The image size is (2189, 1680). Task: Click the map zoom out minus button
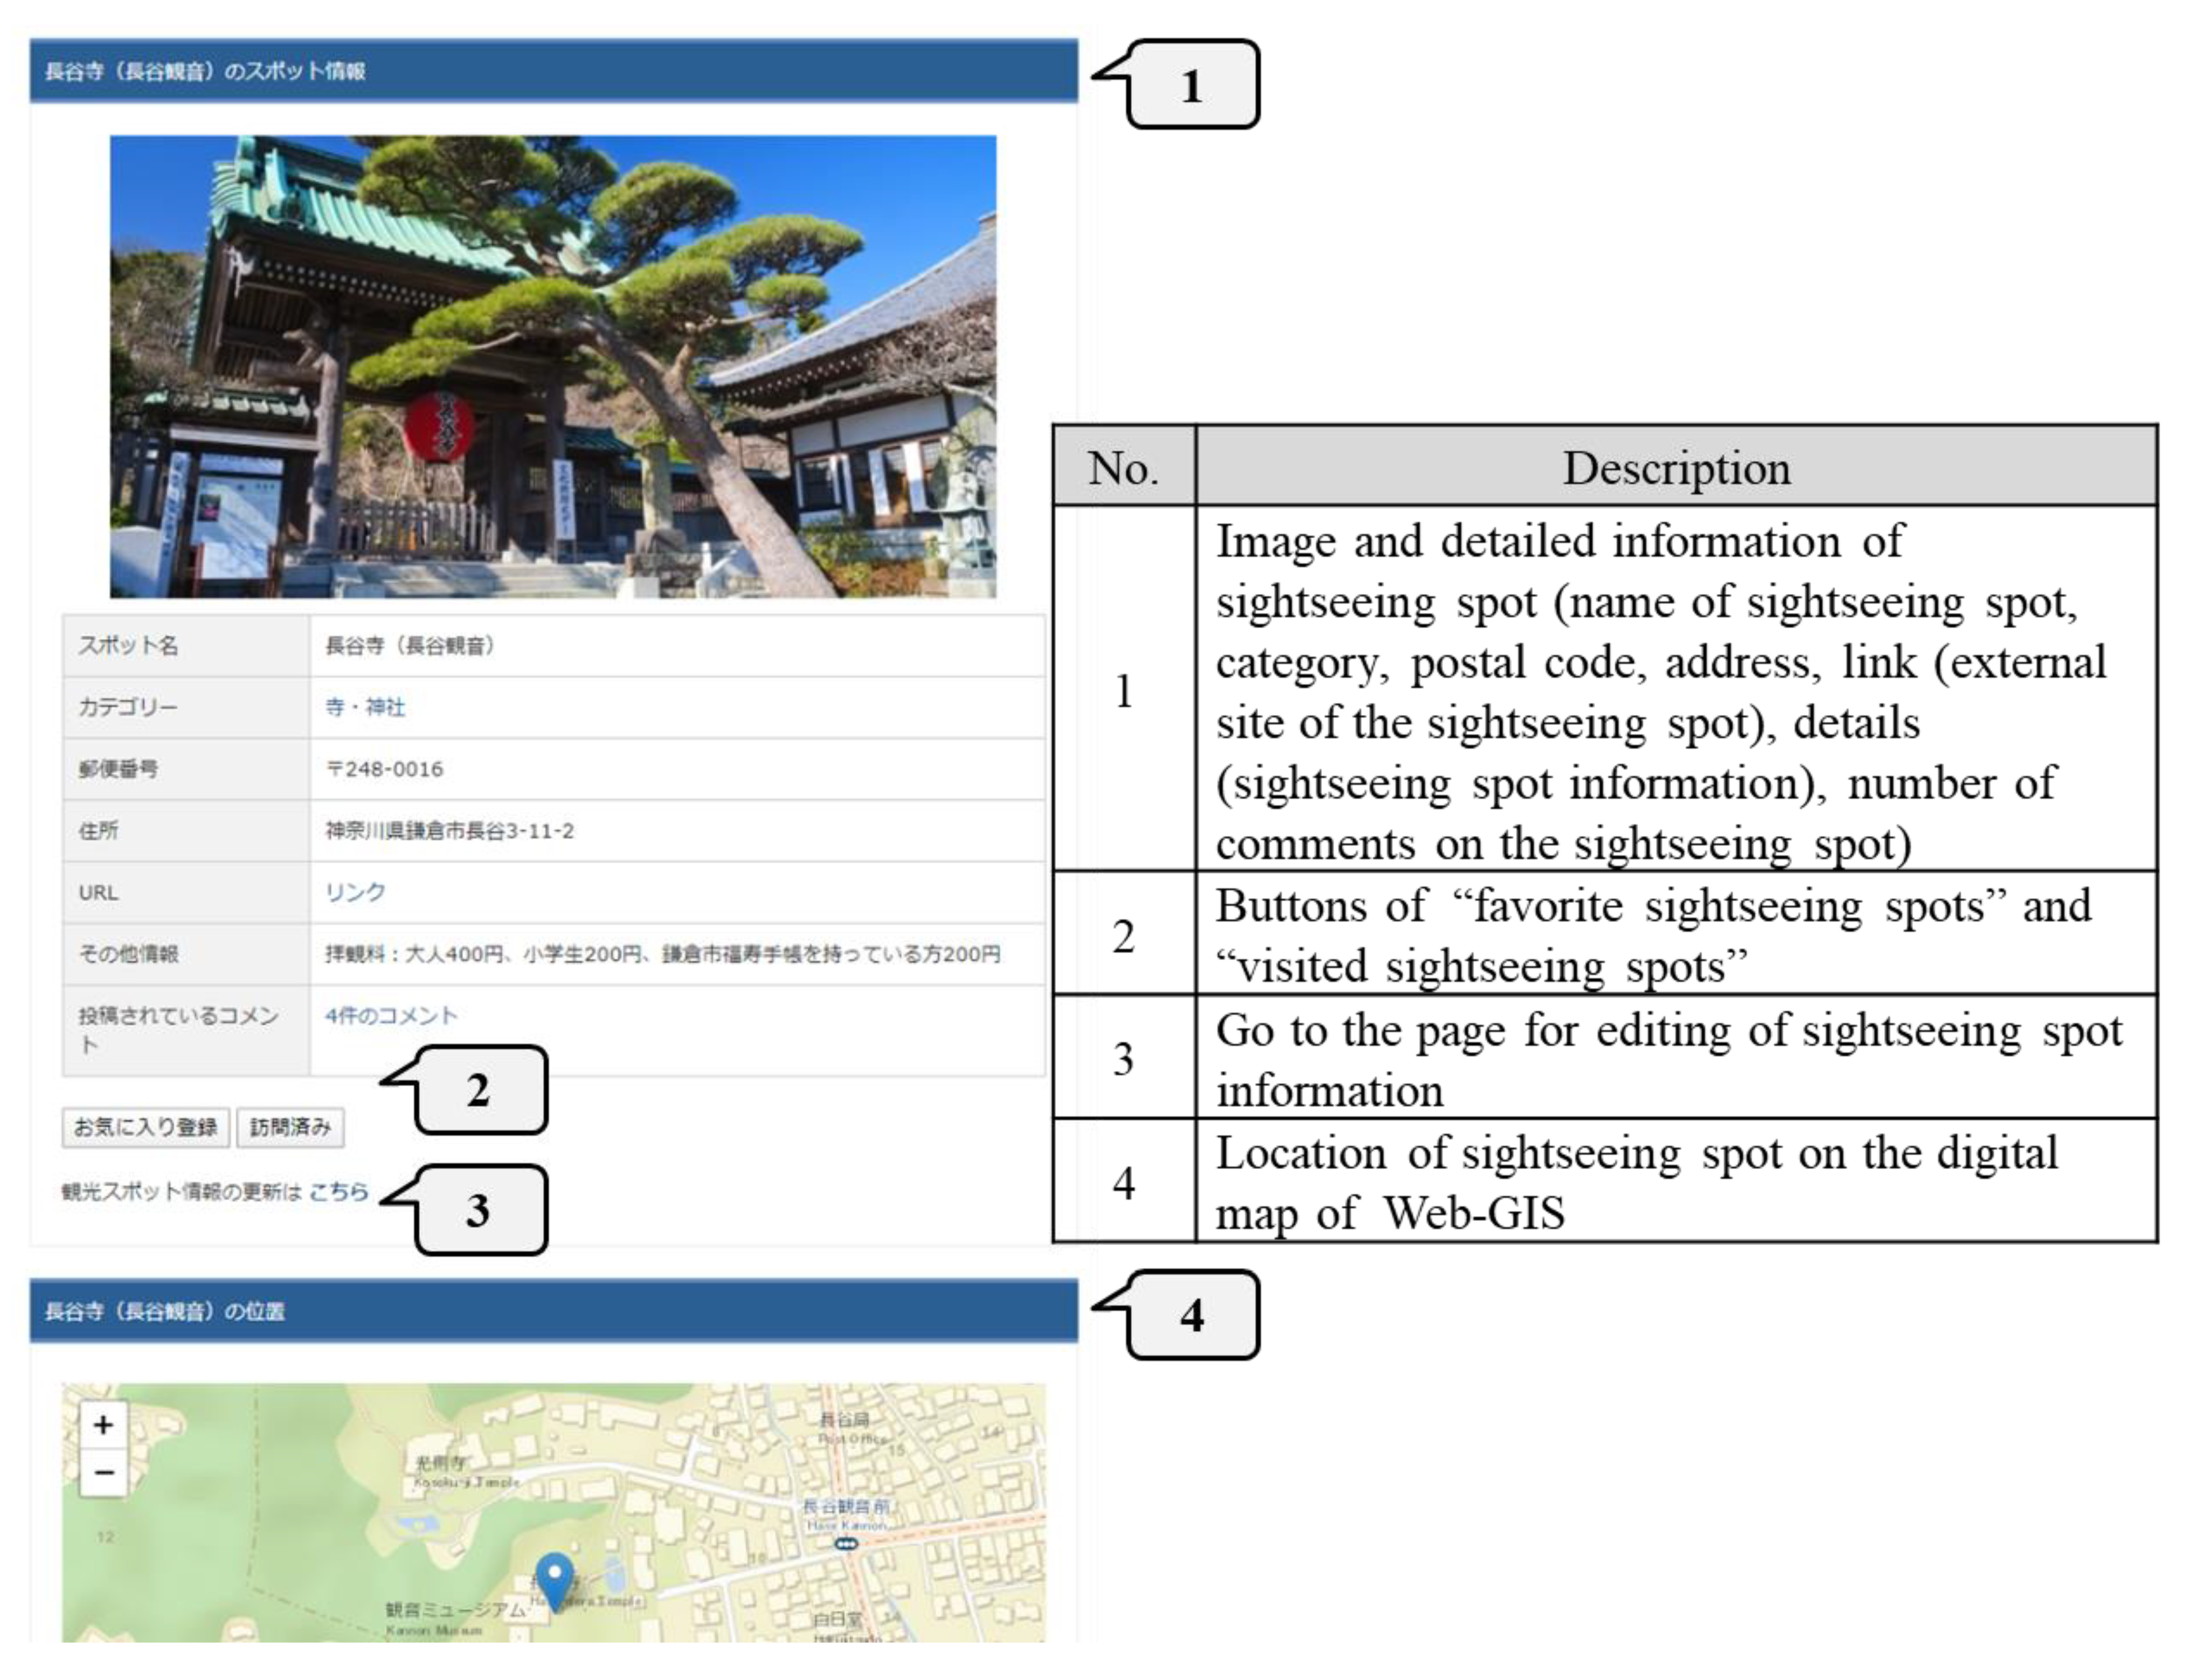103,1473
